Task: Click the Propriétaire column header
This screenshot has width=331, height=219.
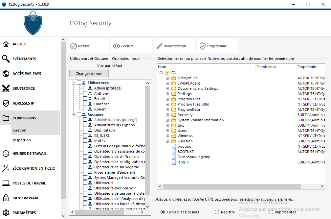Action: pos(311,67)
